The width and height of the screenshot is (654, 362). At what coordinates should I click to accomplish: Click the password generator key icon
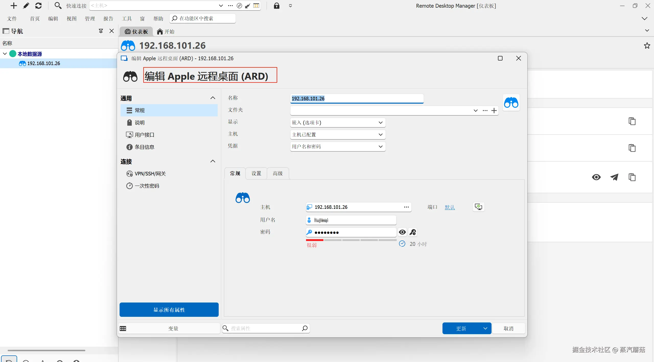point(413,232)
